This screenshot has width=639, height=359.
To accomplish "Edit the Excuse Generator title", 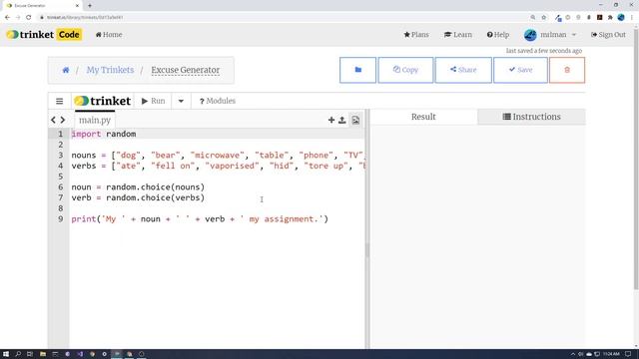I will pyautogui.click(x=186, y=70).
